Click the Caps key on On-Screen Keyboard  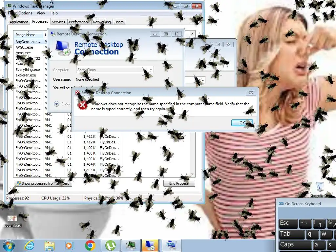pyautogui.click(x=295, y=245)
